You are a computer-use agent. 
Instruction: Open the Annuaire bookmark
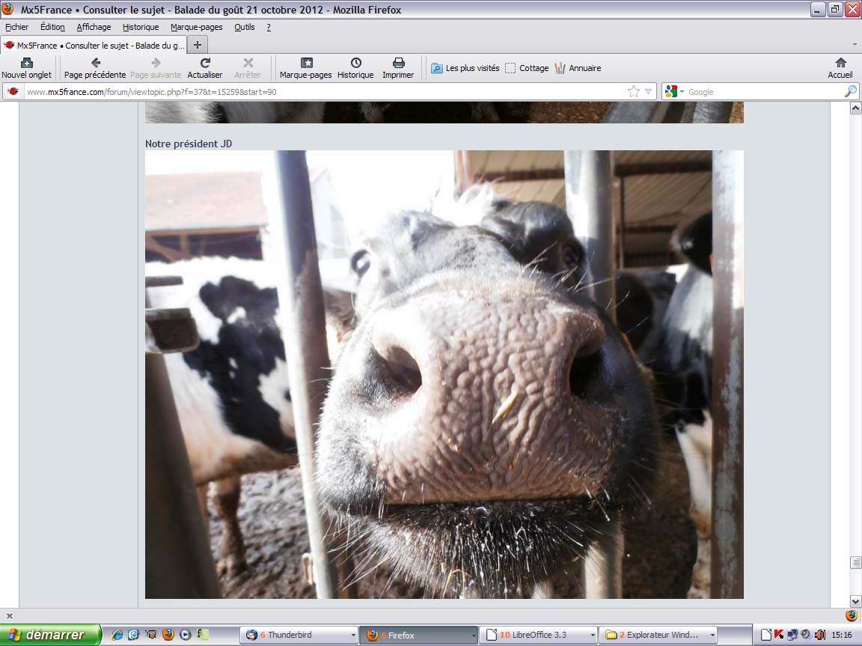coord(578,68)
